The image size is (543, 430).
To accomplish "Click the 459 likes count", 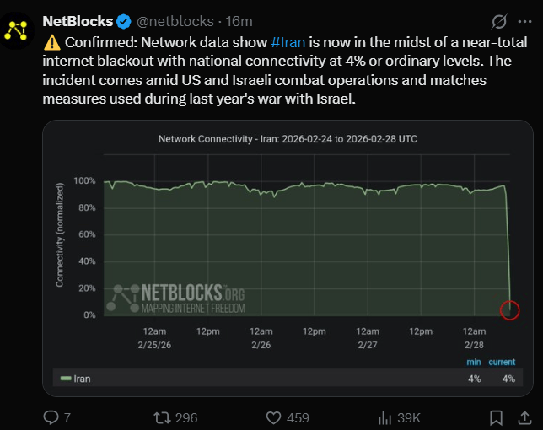I will (x=297, y=417).
